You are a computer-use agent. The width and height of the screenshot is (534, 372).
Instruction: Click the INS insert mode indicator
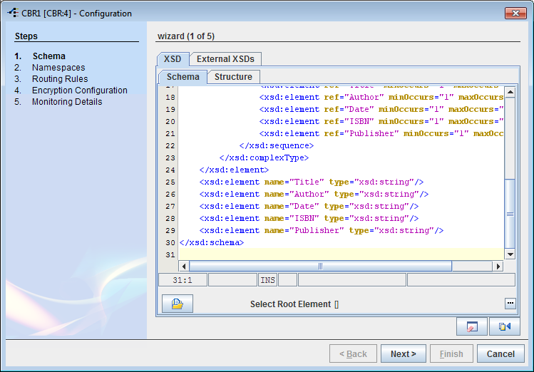coord(267,280)
